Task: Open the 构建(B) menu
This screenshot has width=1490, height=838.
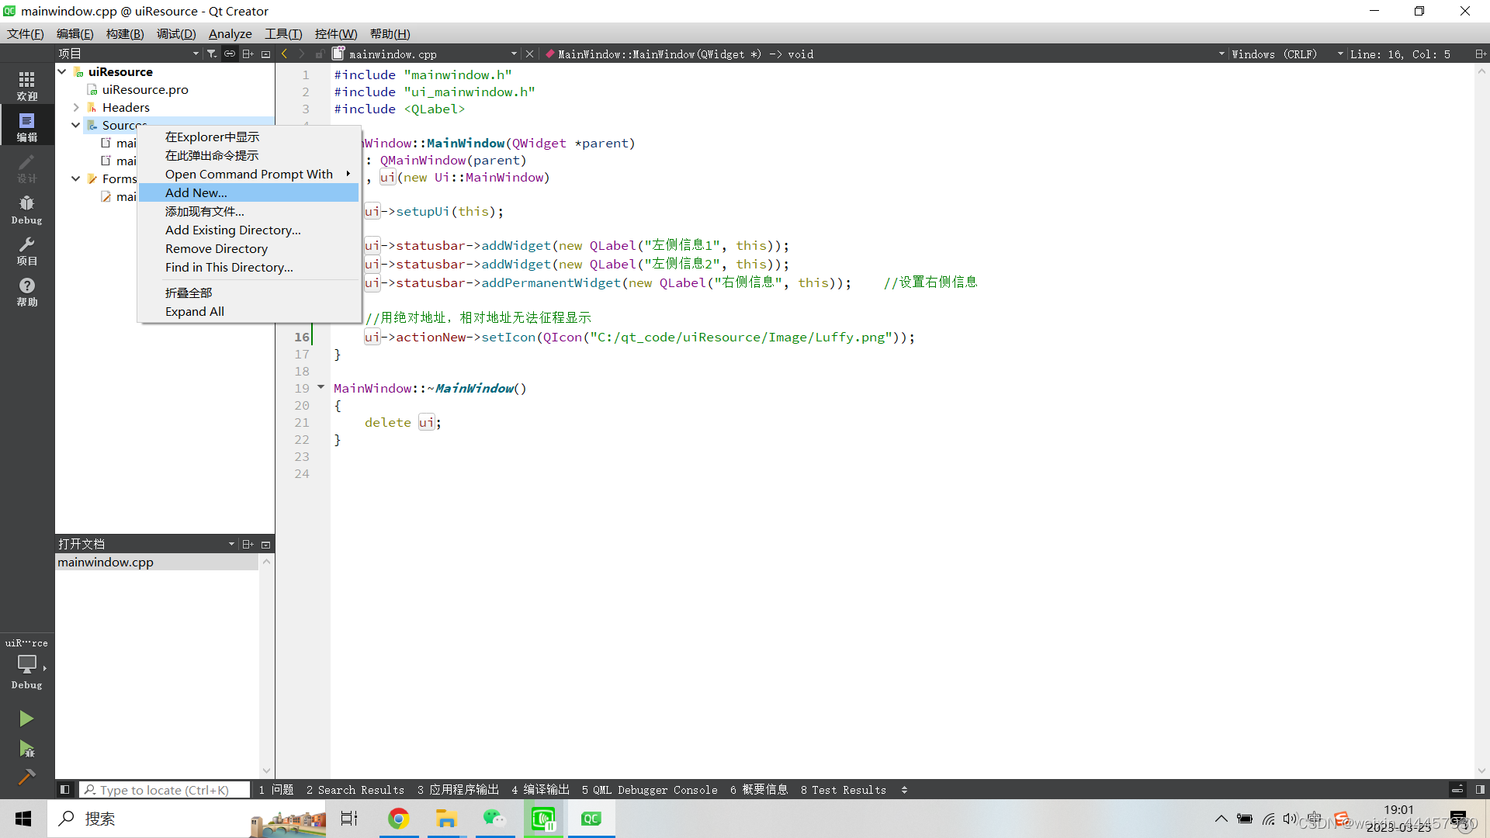Action: point(125,33)
